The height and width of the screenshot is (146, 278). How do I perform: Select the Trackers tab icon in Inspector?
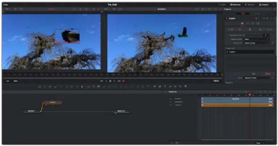click(242, 23)
